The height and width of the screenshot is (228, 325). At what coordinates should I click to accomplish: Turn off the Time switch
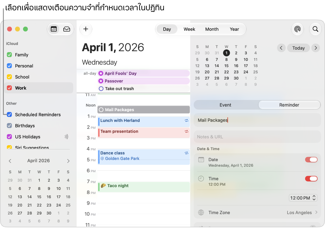click(x=311, y=179)
